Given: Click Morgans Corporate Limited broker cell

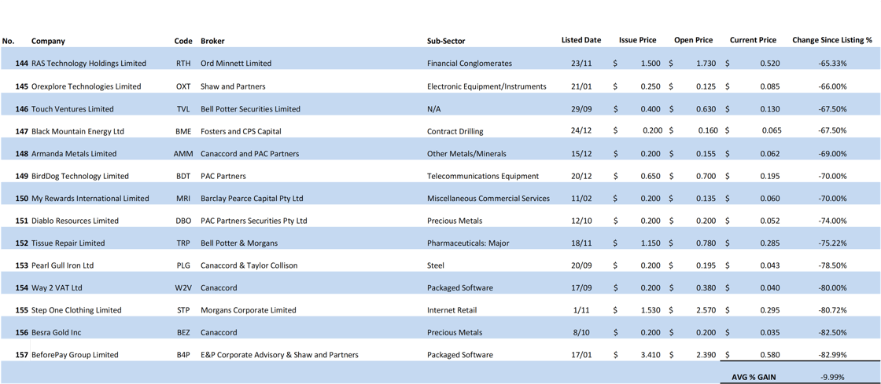Looking at the screenshot, I should coord(249,310).
